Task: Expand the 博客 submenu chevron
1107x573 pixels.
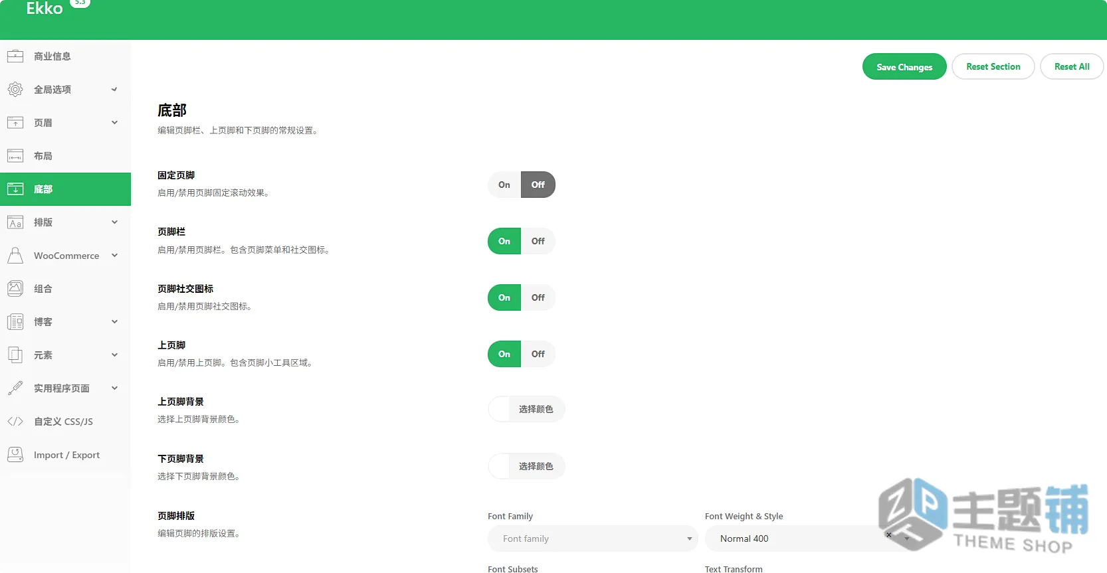Action: tap(114, 322)
